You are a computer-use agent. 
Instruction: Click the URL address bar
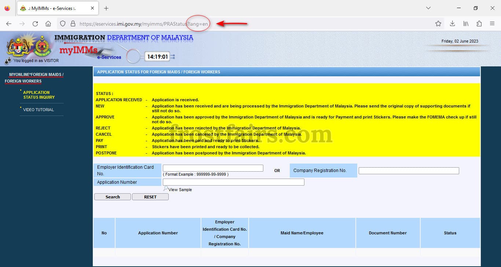point(249,23)
